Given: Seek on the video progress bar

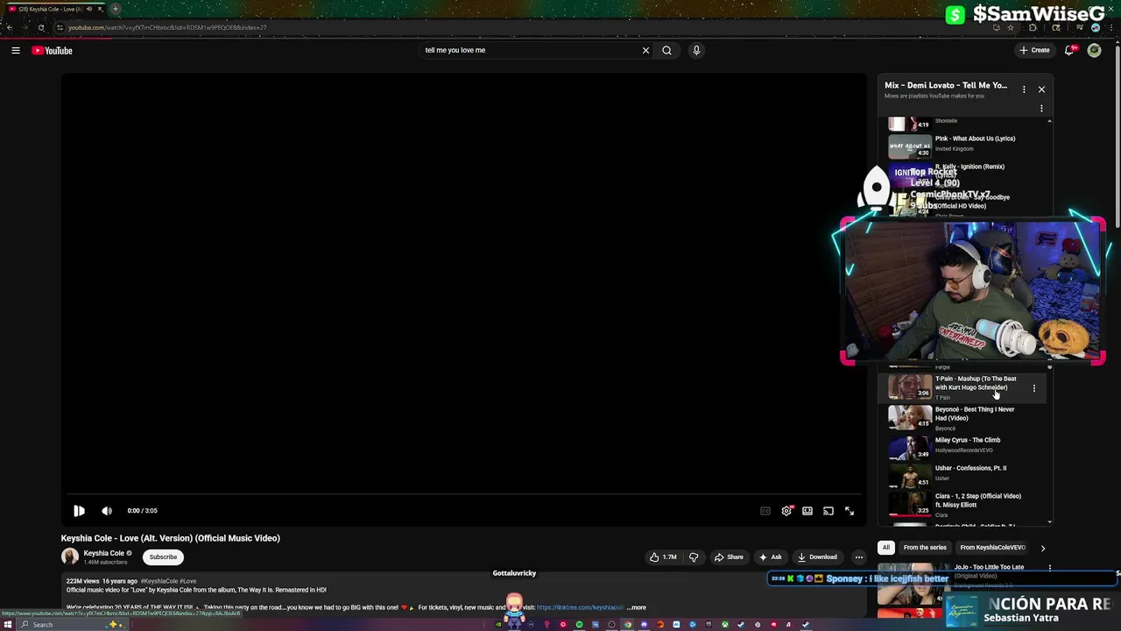Looking at the screenshot, I should point(464,494).
